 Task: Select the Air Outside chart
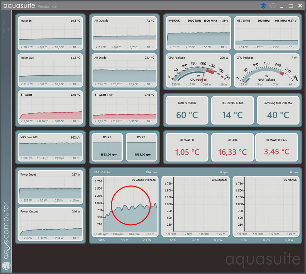click(x=124, y=33)
